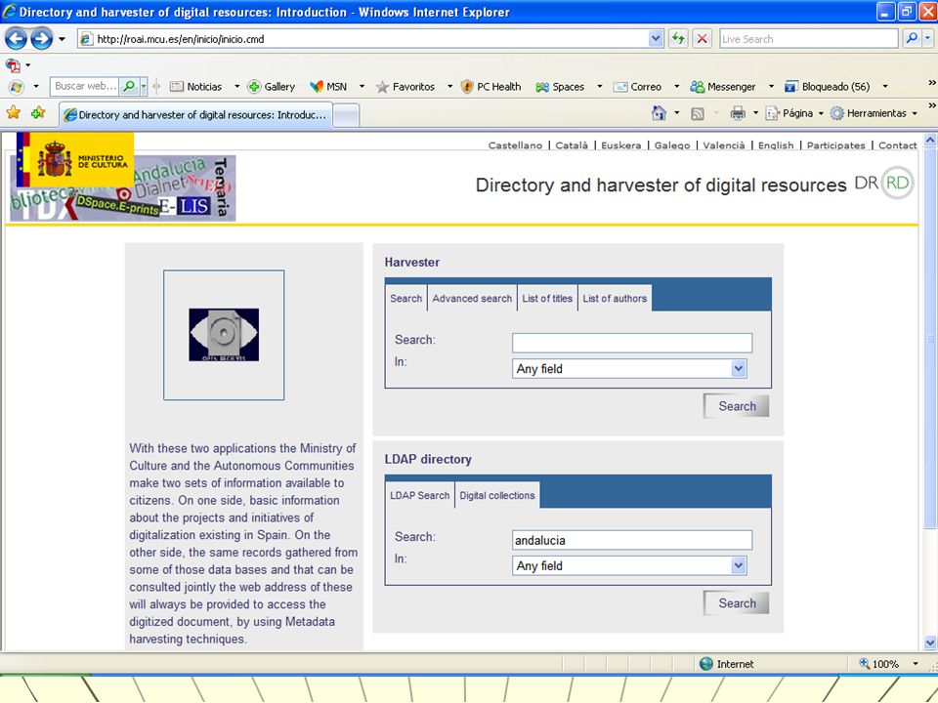Select the Directory and harvester browser tab

pos(195,115)
